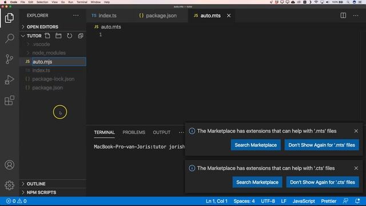Change end of line via LF

click(x=284, y=201)
